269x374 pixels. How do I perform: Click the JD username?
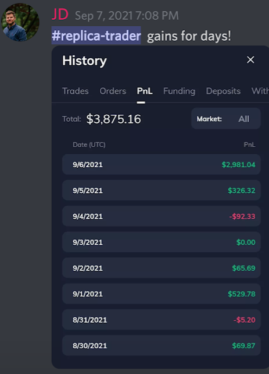click(x=60, y=15)
